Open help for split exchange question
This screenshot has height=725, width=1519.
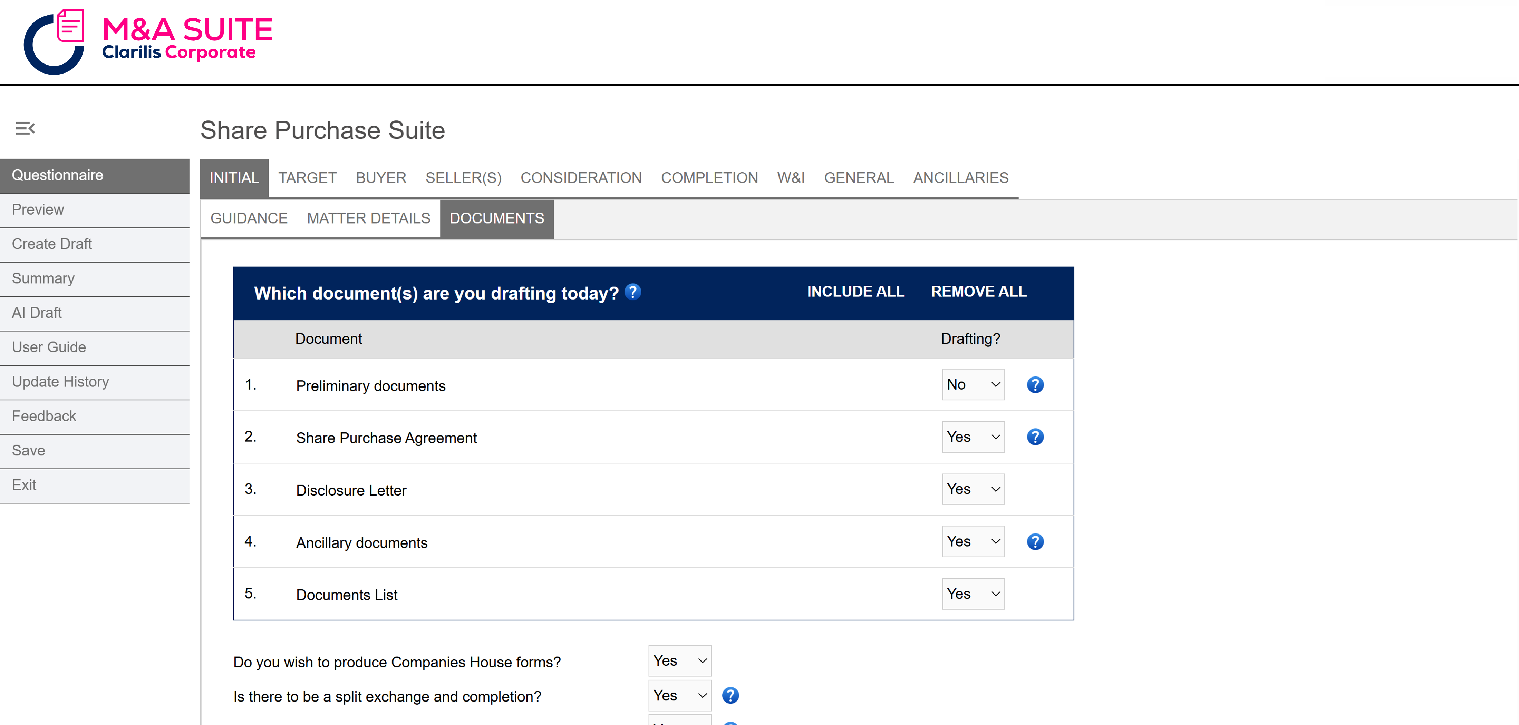click(730, 696)
